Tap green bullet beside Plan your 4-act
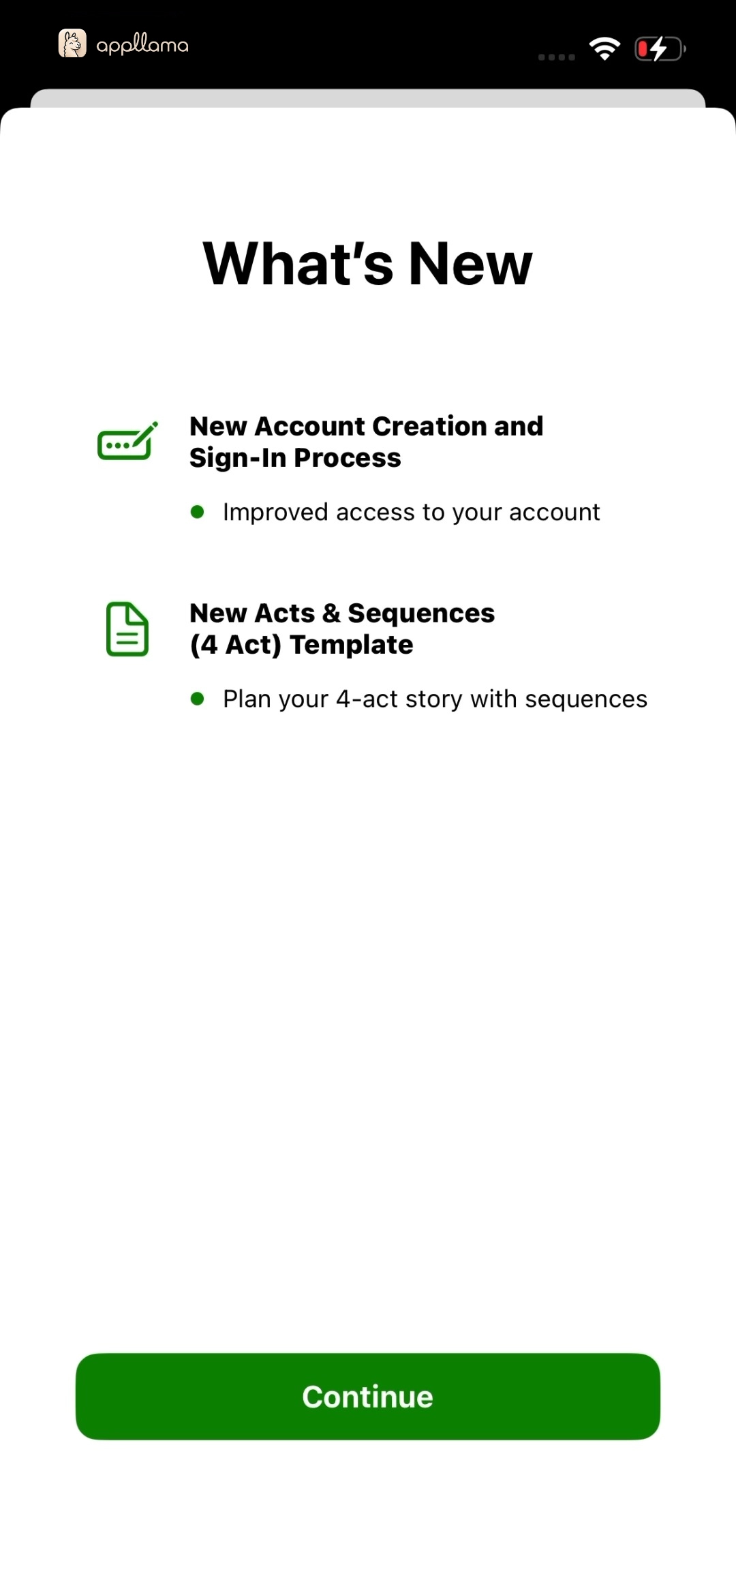Screen dimensions: 736x1593 pyautogui.click(x=198, y=699)
